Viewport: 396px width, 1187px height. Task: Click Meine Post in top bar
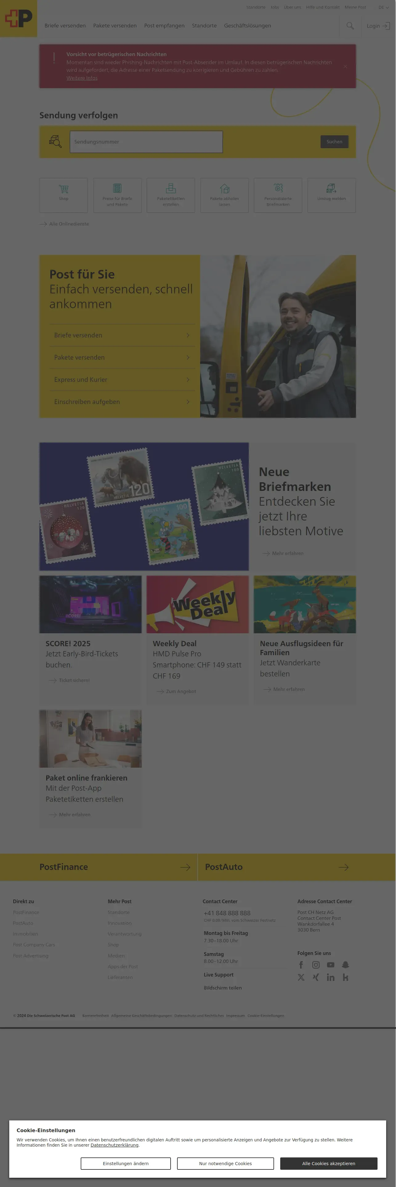click(x=355, y=7)
